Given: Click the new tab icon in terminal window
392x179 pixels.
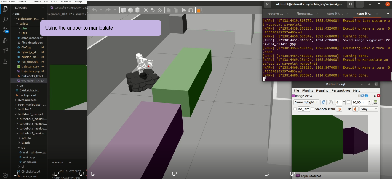Looking at the screenshot, I should coord(268,4).
